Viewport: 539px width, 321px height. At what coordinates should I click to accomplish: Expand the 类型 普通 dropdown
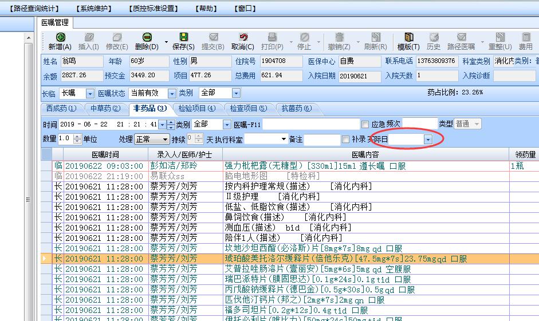pyautogui.click(x=477, y=124)
